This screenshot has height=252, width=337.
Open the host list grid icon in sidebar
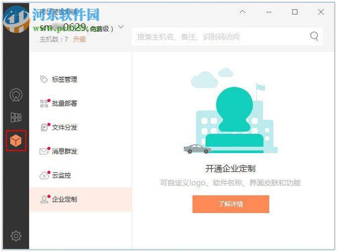point(16,117)
